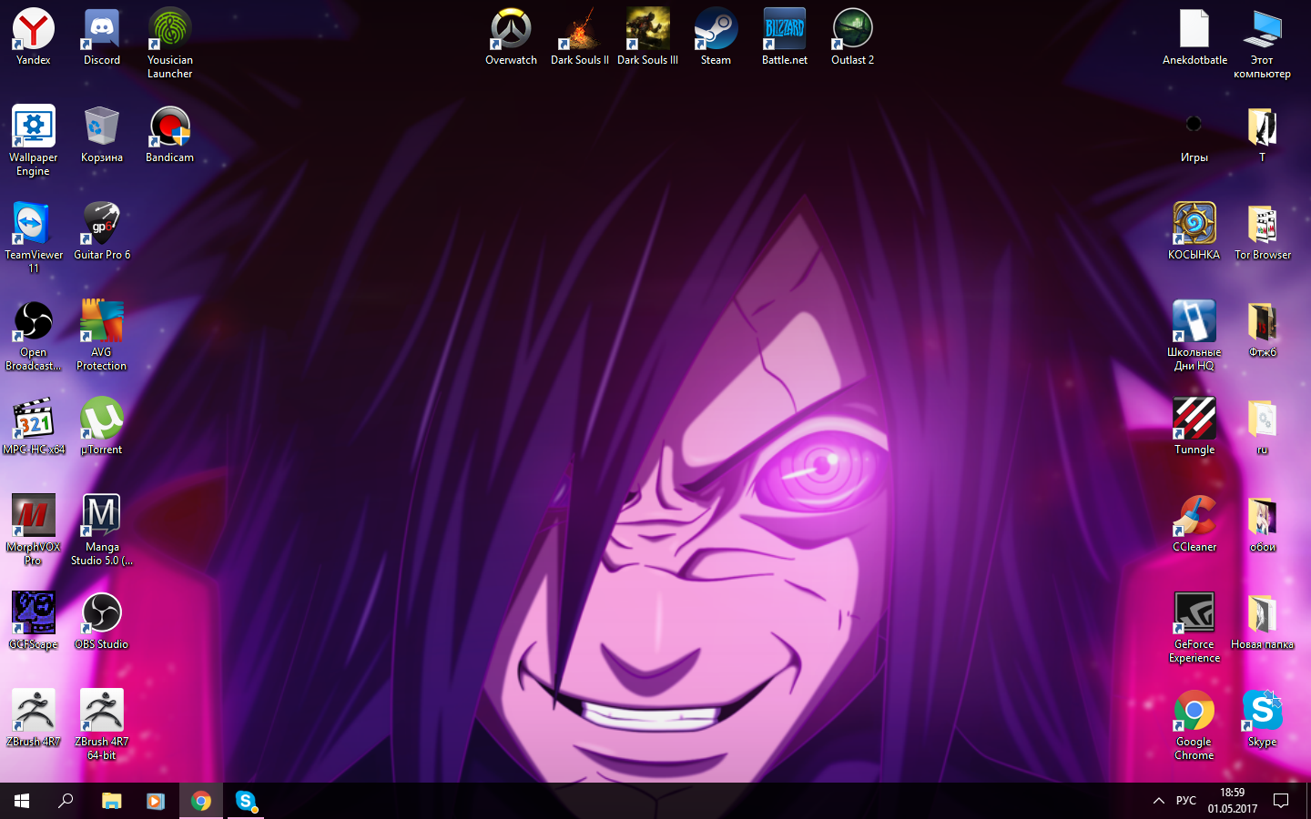This screenshot has width=1311, height=819.
Task: Select the Google Chrome desktop shortcut
Action: 1194,725
